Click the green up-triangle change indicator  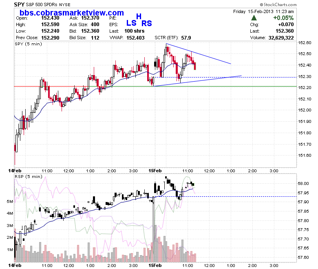[x=254, y=18]
